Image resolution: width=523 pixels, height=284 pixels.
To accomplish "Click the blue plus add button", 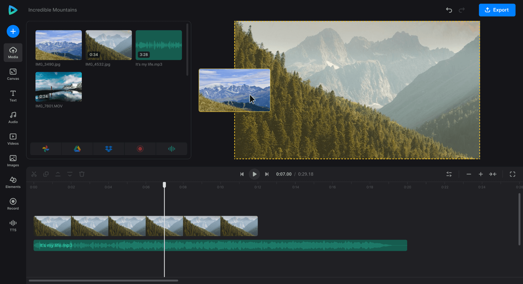I will 13,31.
